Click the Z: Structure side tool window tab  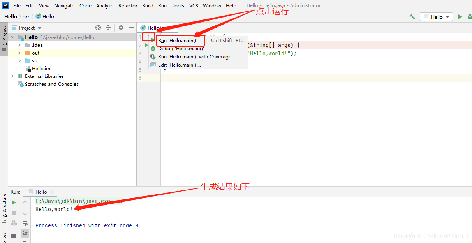(x=4, y=209)
